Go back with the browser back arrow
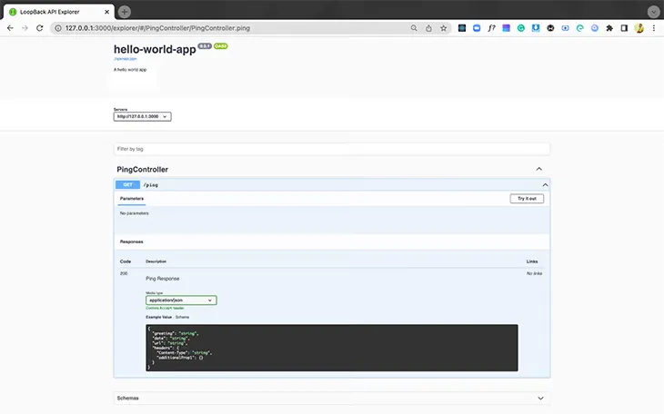The width and height of the screenshot is (664, 414). pos(10,28)
